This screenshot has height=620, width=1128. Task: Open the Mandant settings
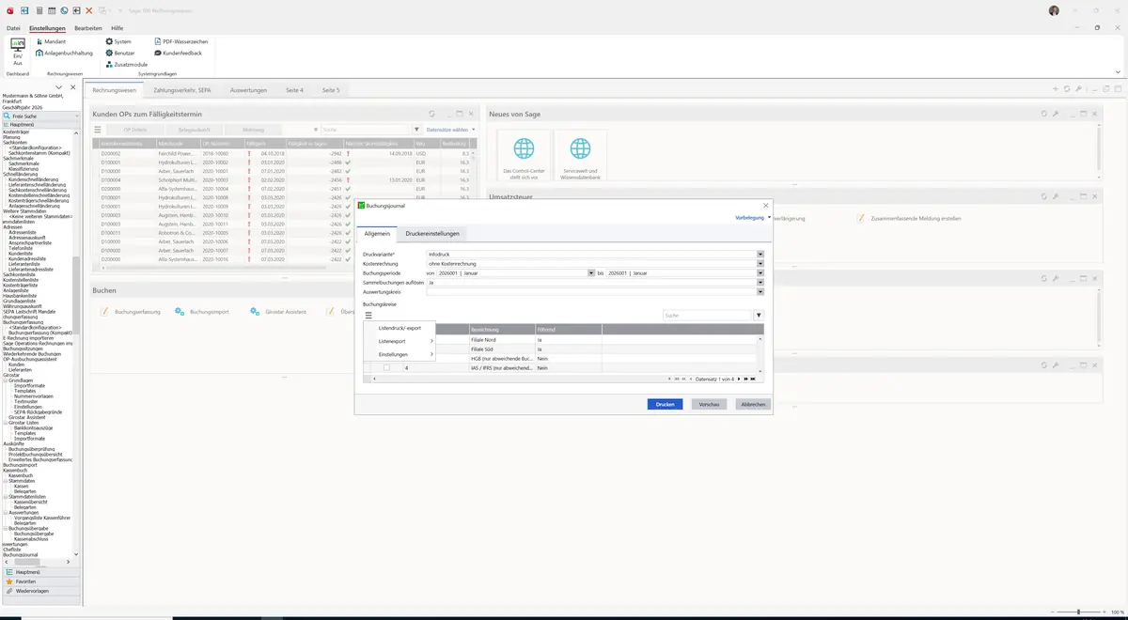pyautogui.click(x=50, y=41)
